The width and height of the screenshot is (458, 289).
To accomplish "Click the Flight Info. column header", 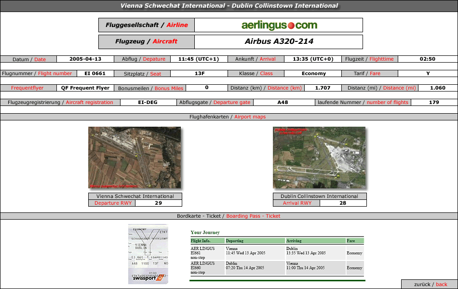I will (x=207, y=241).
